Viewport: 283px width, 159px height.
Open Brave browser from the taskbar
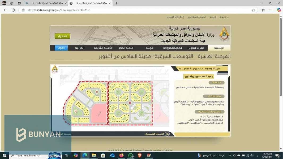[x=140, y=155]
